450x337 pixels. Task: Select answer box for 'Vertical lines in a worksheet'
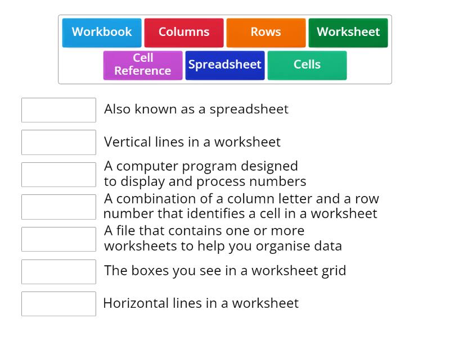pyautogui.click(x=58, y=142)
